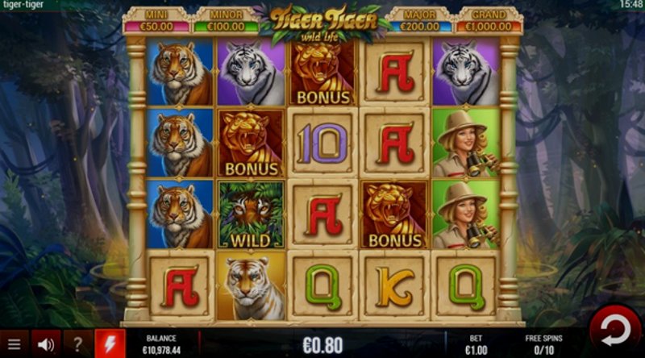
Task: Click the balance amount display
Action: pos(161,344)
